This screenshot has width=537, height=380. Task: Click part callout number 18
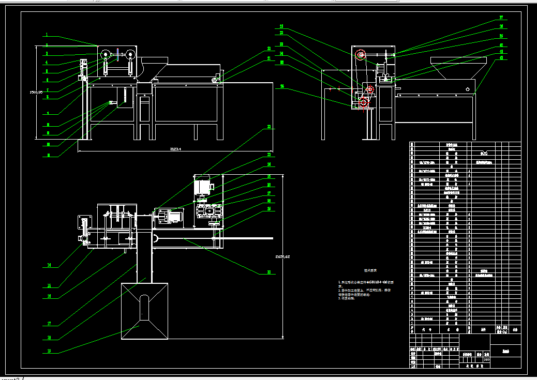pos(49,338)
